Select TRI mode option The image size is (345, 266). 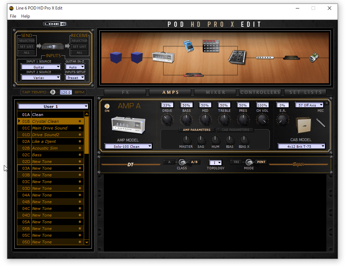[236, 162]
